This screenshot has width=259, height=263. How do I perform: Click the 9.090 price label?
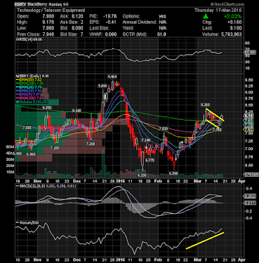102,86
